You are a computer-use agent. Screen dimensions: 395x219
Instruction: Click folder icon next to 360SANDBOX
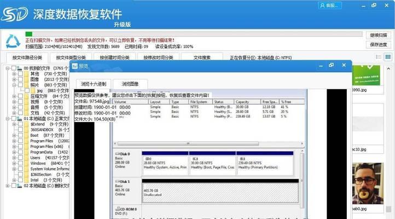26,130
